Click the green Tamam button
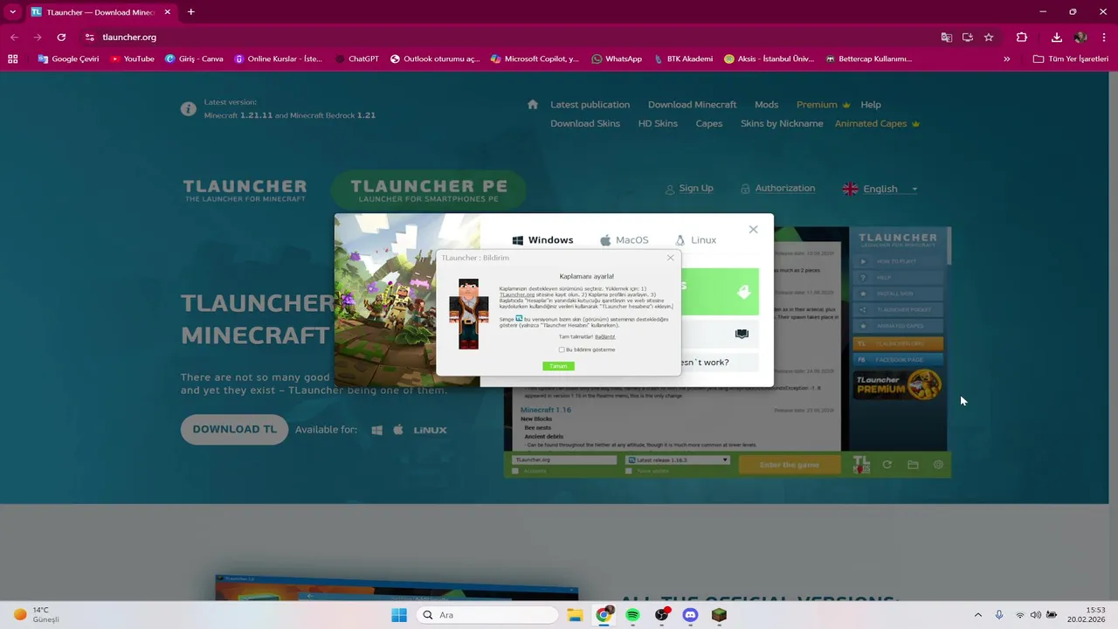Viewport: 1118px width, 629px height. tap(558, 366)
